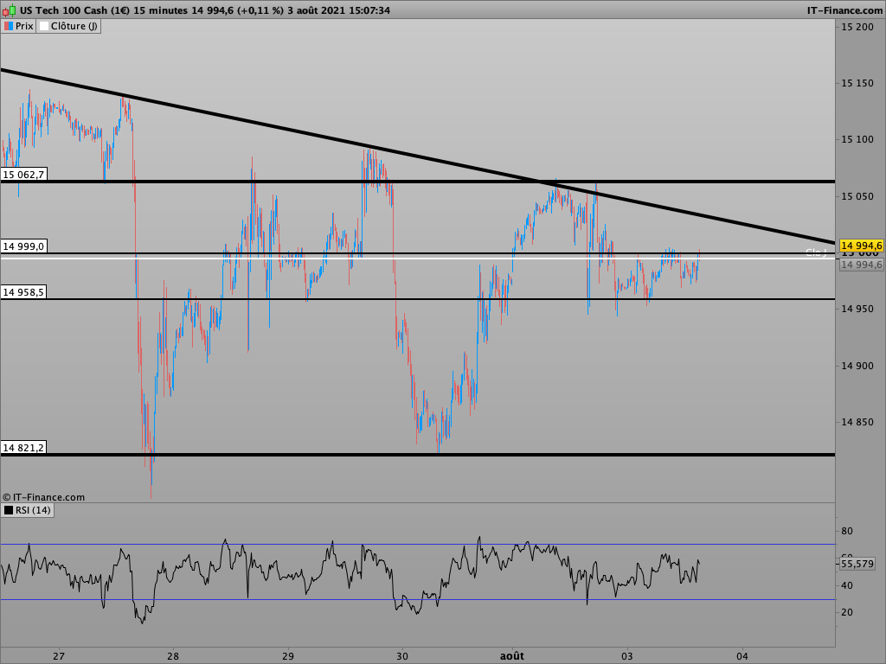886x664 pixels.
Task: Click the © IT-Finance.com copyright text
Action: click(43, 497)
